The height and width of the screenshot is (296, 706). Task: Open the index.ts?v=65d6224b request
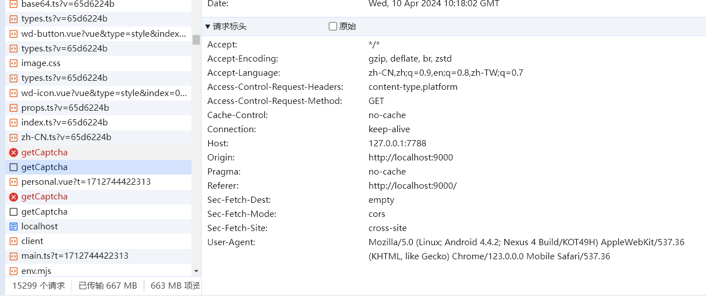point(64,123)
